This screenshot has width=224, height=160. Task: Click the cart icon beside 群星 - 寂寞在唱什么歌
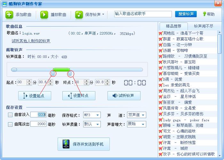tap(161, 39)
